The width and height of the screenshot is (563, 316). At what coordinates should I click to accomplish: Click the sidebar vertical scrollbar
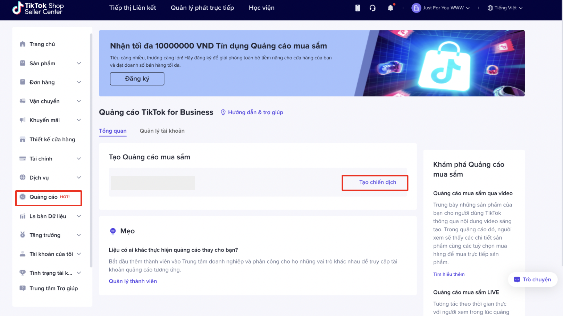point(91,150)
